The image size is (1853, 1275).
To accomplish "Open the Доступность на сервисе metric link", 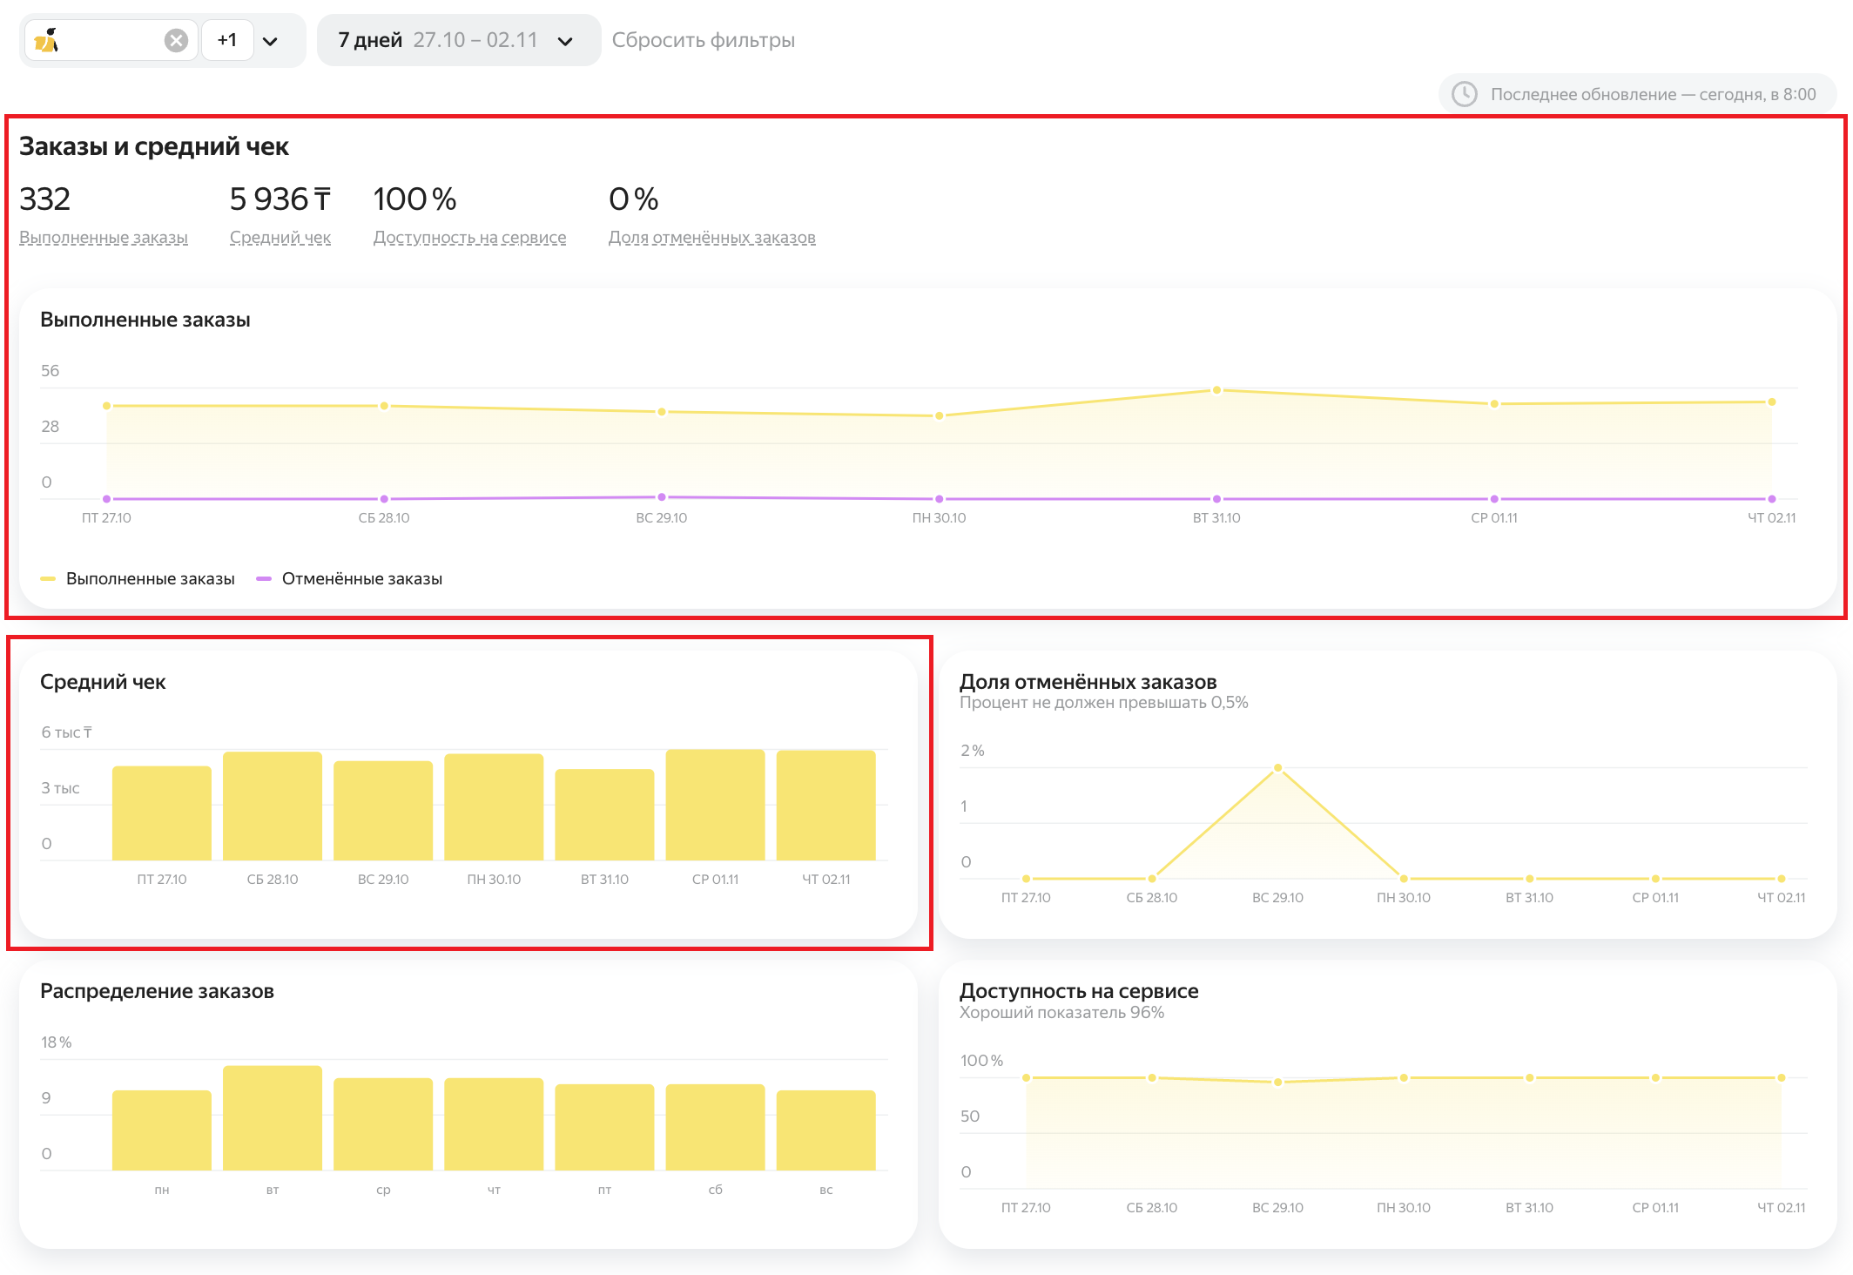I will 469,237.
